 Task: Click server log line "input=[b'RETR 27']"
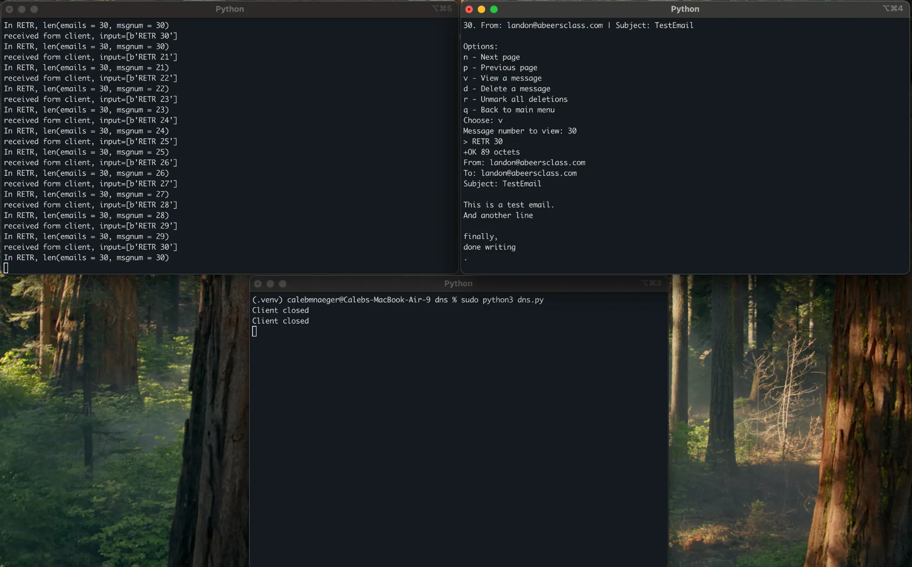coord(90,184)
